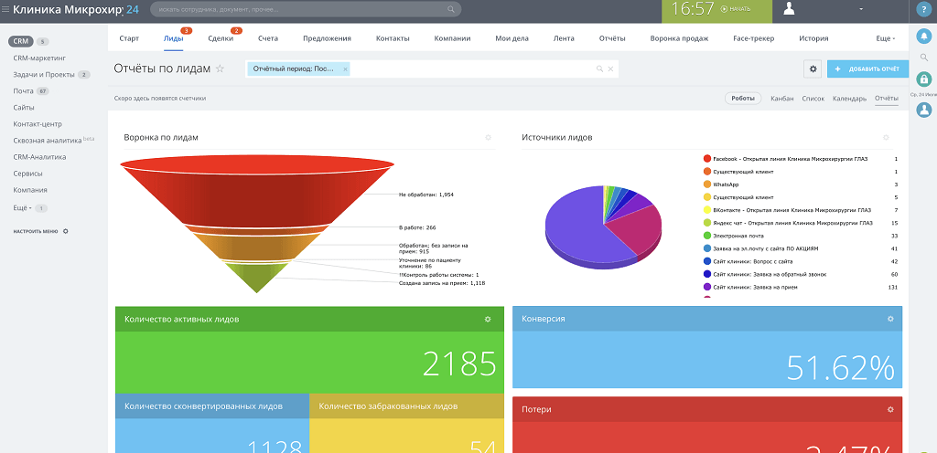Click the gear beside Настроить меню
The width and height of the screenshot is (937, 453).
coord(66,231)
